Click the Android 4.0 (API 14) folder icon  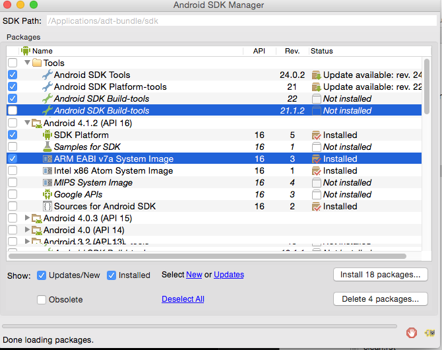pos(37,230)
